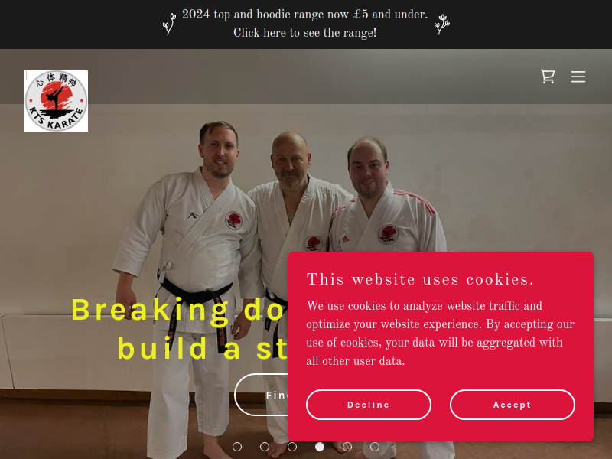Screen dimensions: 612x459
Task: Click the KTS Karate logo
Action: pos(56,101)
